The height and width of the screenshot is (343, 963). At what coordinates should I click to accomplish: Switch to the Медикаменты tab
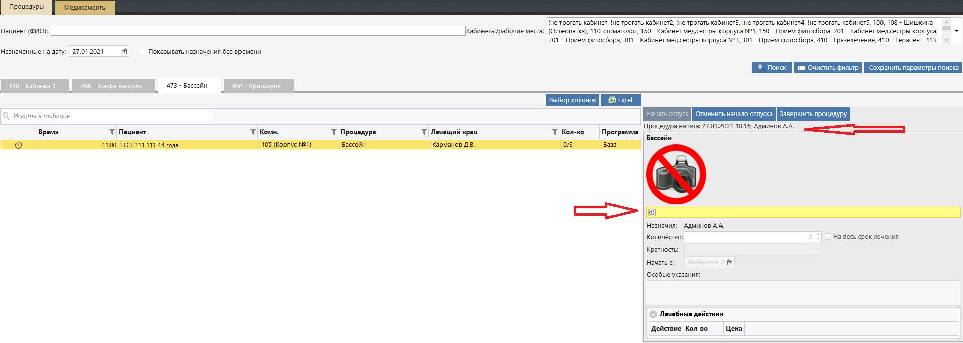tap(85, 8)
